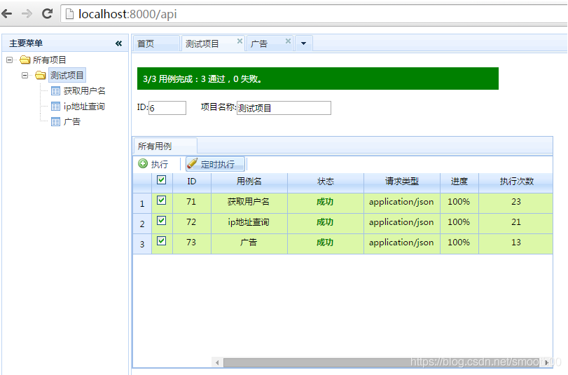This screenshot has width=568, height=375.
Task: Click the green 3/3 用例完成 status bar
Action: 318,79
